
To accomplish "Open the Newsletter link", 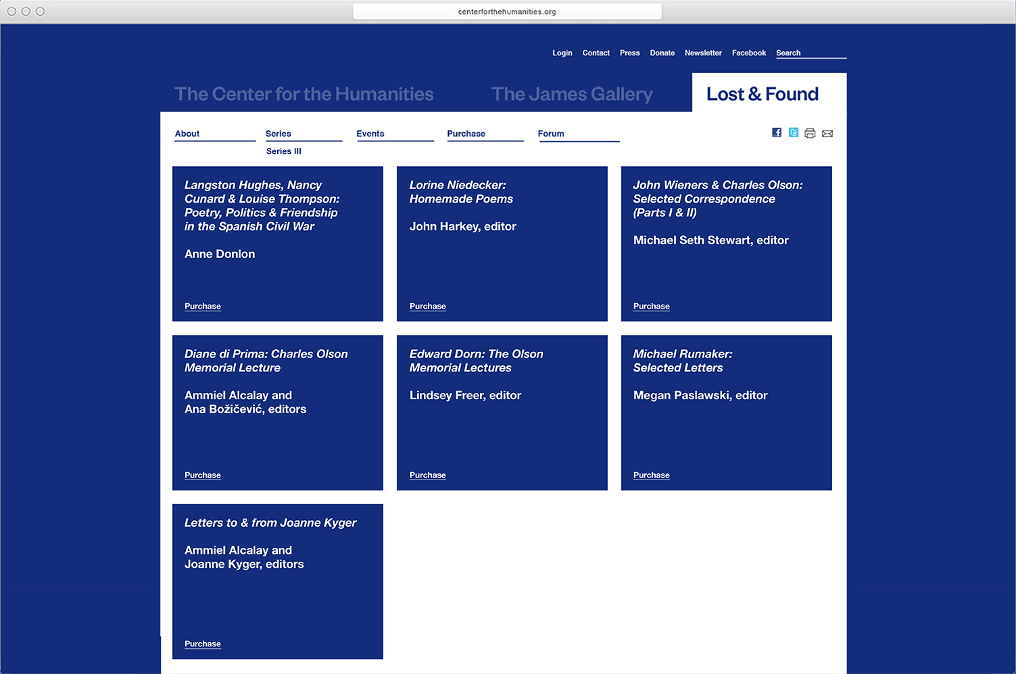I will pos(703,53).
